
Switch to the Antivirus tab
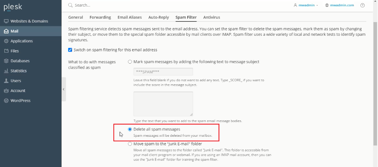coord(212,17)
